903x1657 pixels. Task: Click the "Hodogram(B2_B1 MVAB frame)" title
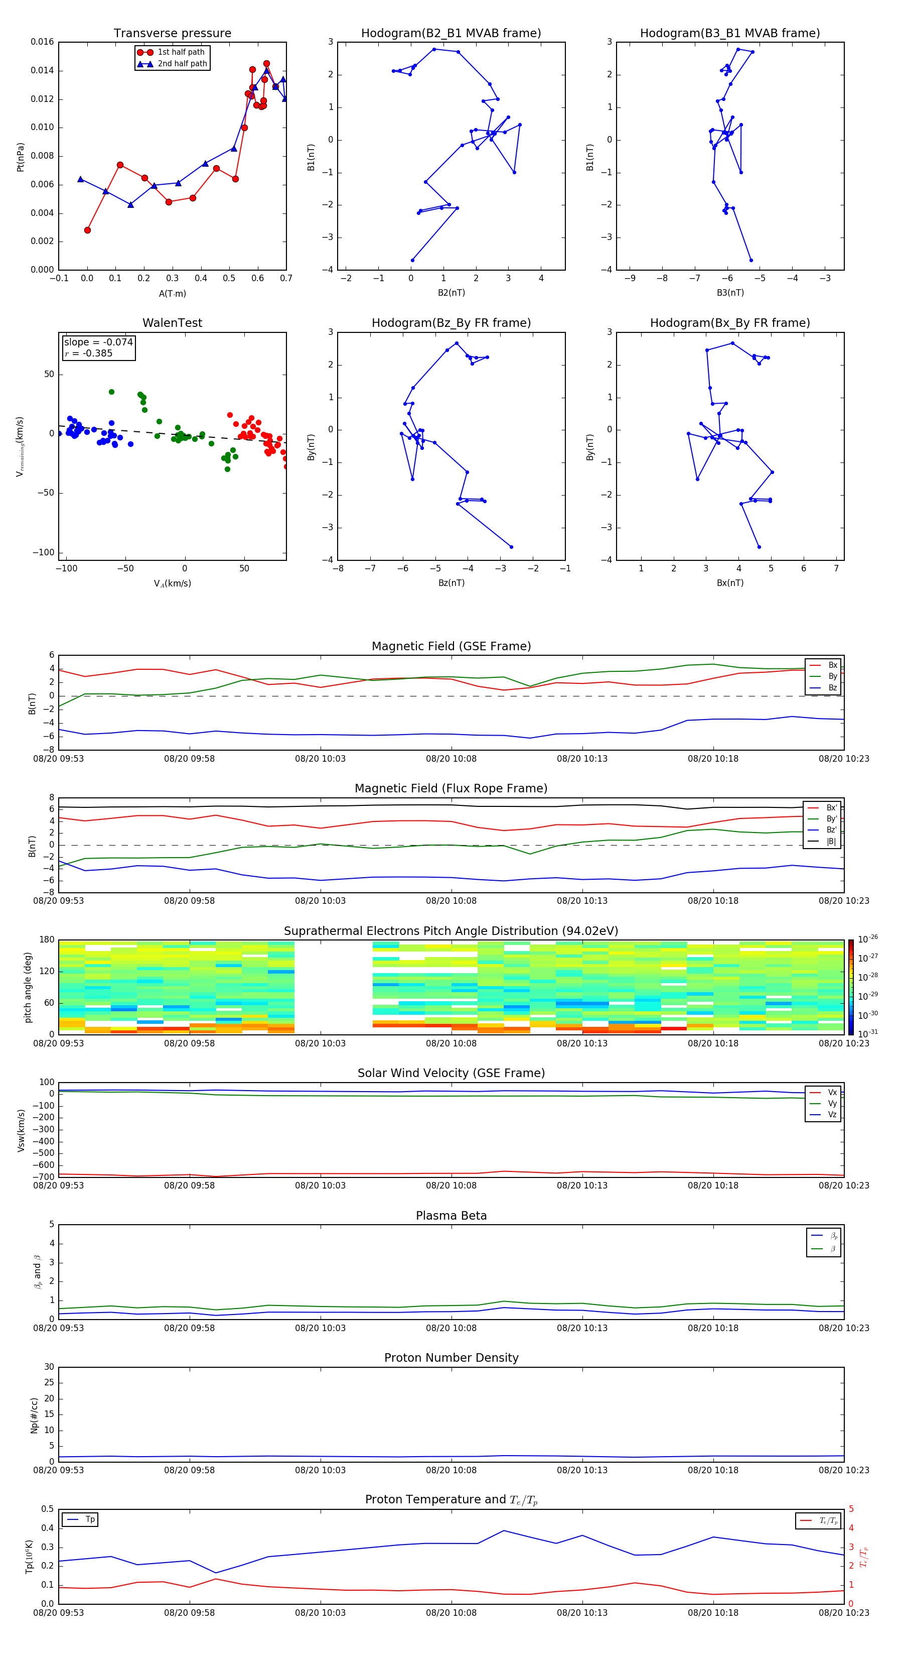451,34
